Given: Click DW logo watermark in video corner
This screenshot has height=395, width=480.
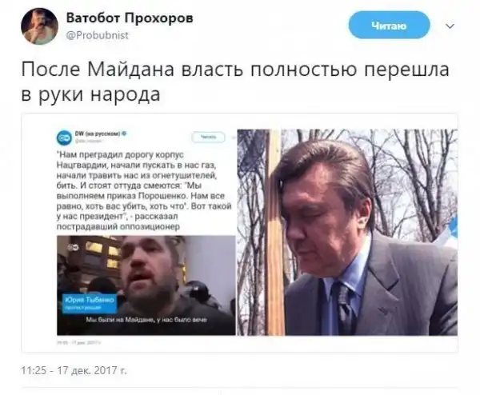Looking at the screenshot, I should point(74,247).
